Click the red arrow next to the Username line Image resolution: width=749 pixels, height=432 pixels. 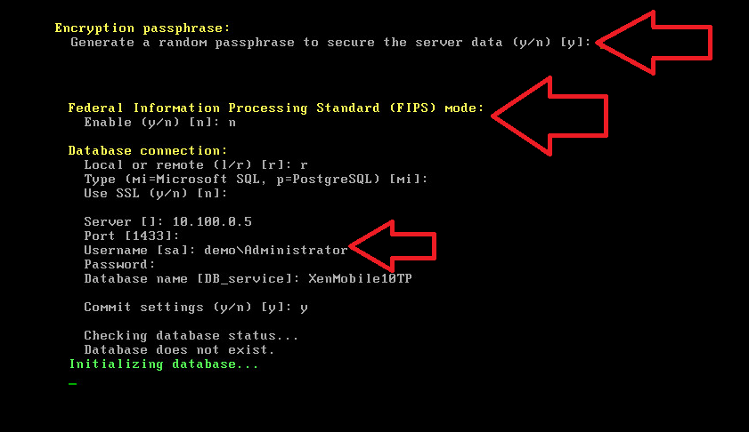(x=393, y=246)
